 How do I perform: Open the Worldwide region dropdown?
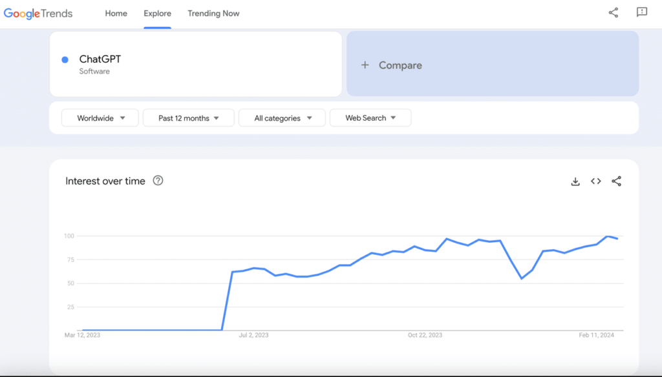[x=100, y=118]
